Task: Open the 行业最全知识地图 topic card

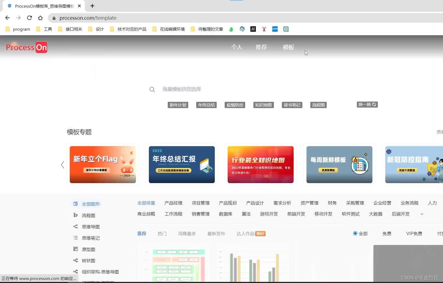Action: [x=260, y=164]
